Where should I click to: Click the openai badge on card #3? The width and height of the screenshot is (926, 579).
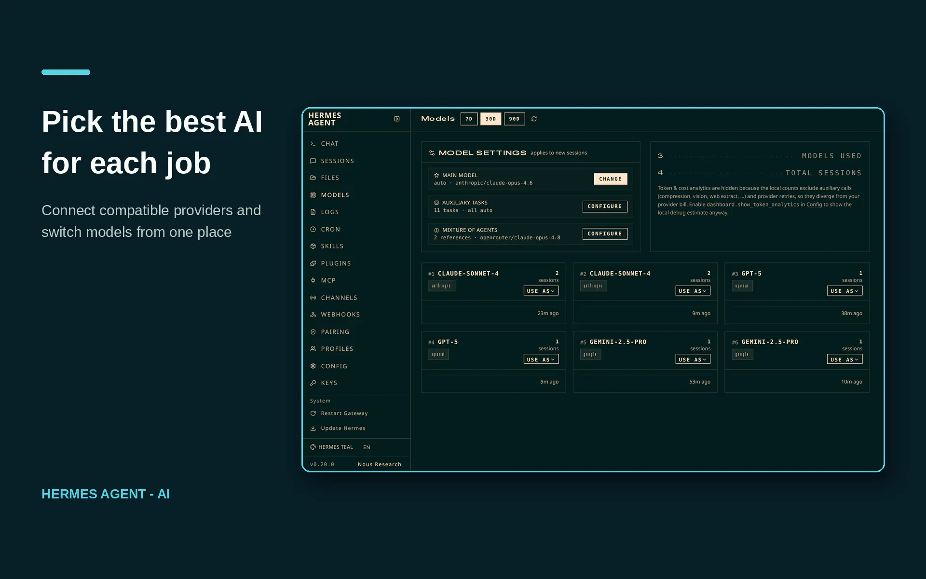pos(742,286)
